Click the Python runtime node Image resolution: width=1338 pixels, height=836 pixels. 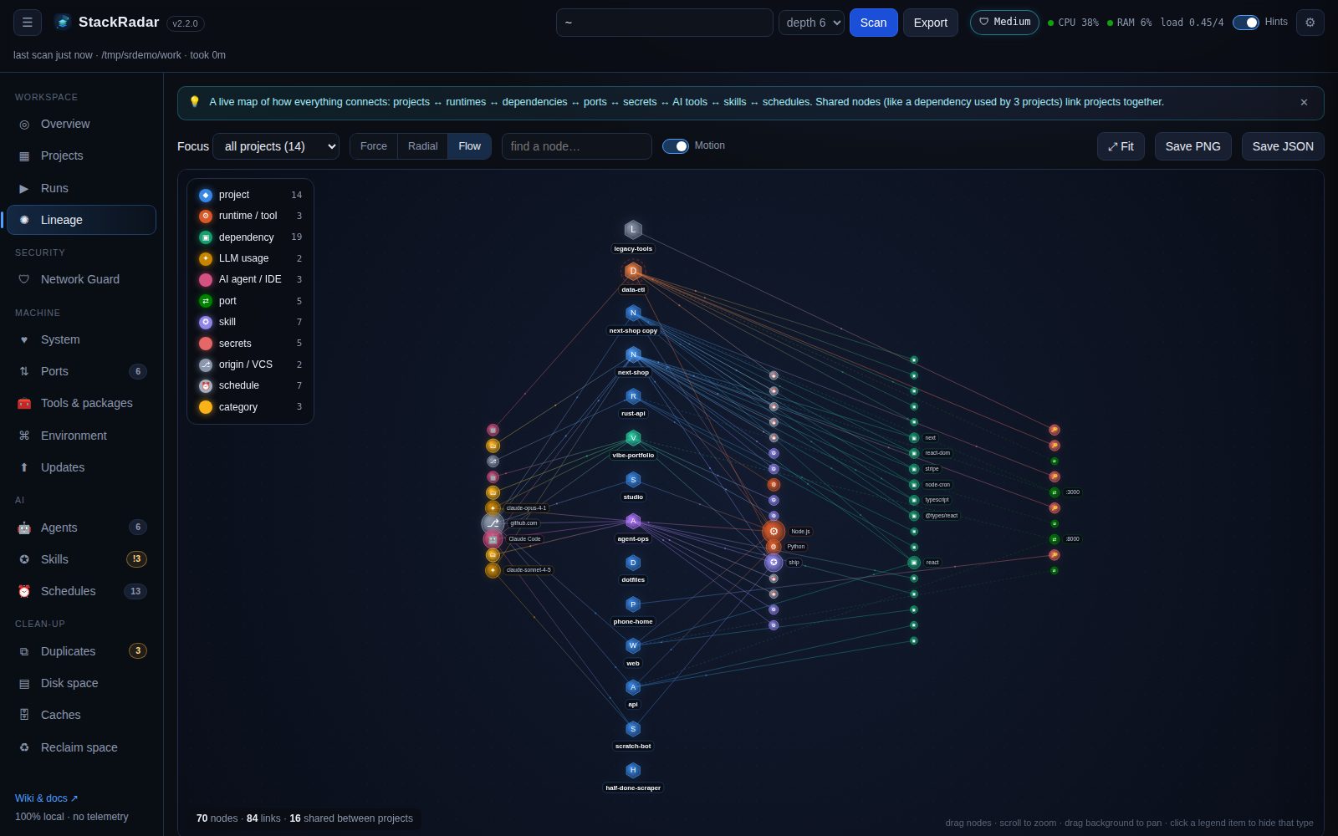[x=774, y=547]
